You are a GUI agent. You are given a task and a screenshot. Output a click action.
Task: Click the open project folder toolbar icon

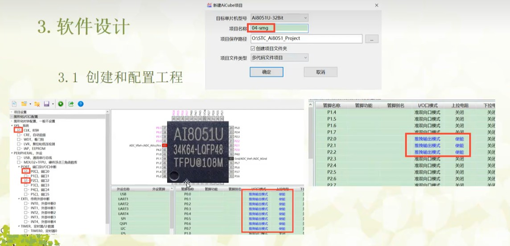24,104
